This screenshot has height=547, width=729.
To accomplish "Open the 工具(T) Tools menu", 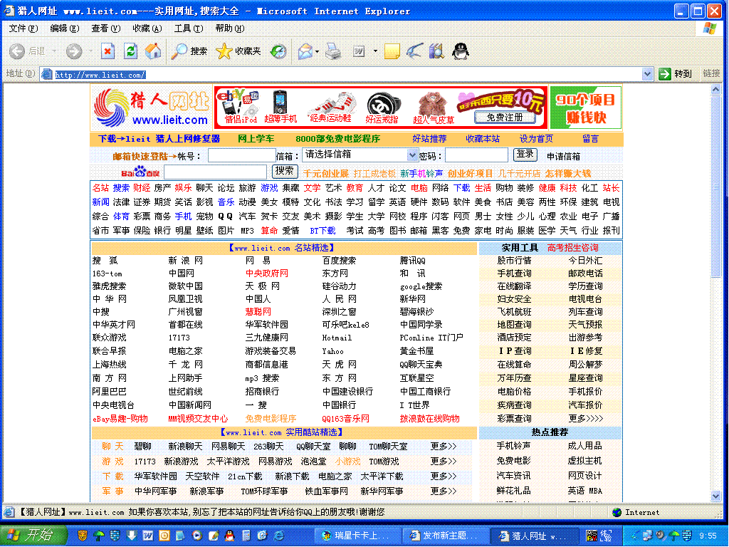I will coord(188,28).
